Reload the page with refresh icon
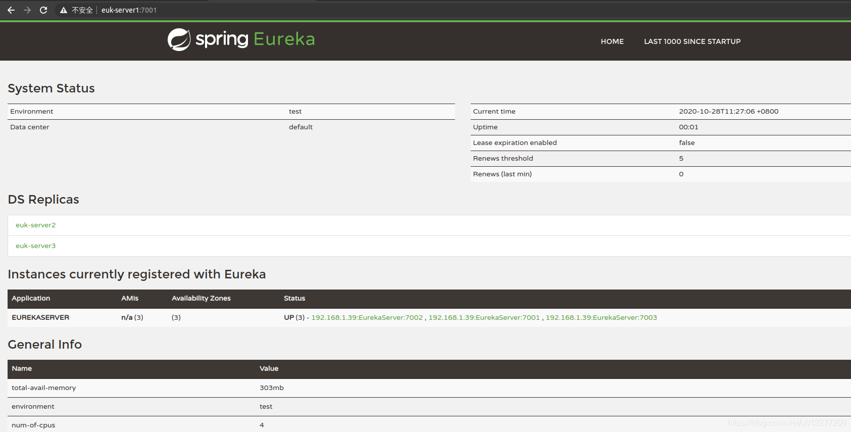 pyautogui.click(x=43, y=10)
